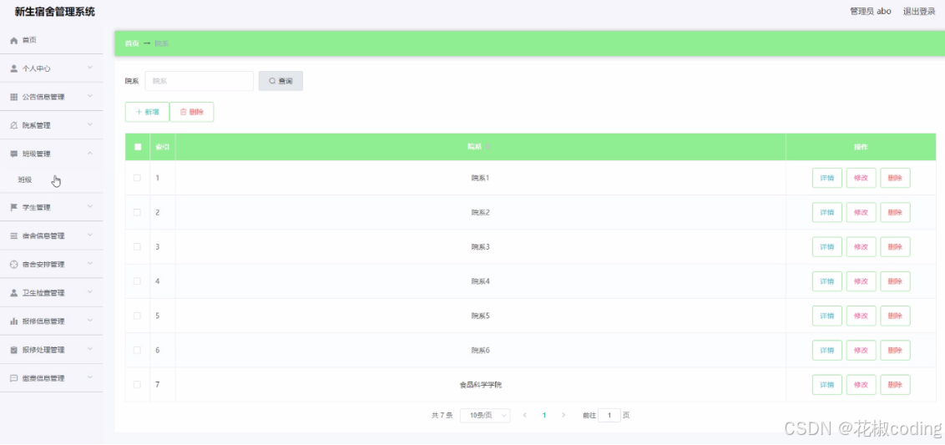Image resolution: width=945 pixels, height=445 pixels.
Task: Open the 首页 sidebar menu item
Action: 51,40
